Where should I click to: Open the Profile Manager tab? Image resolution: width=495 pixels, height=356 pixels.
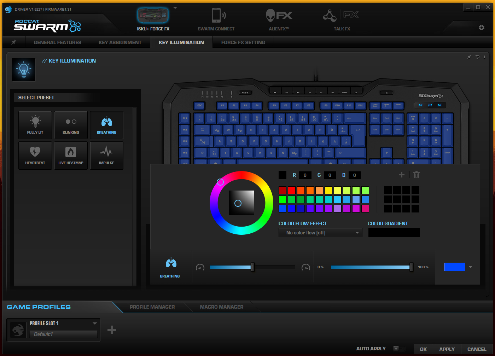click(x=152, y=307)
